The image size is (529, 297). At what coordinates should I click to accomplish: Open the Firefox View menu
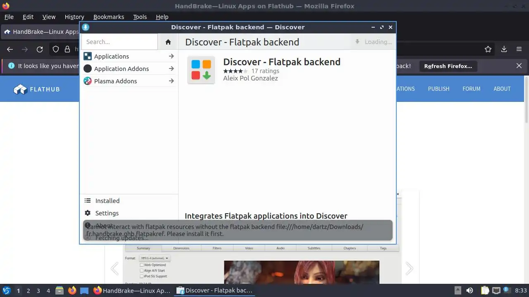[x=49, y=17]
